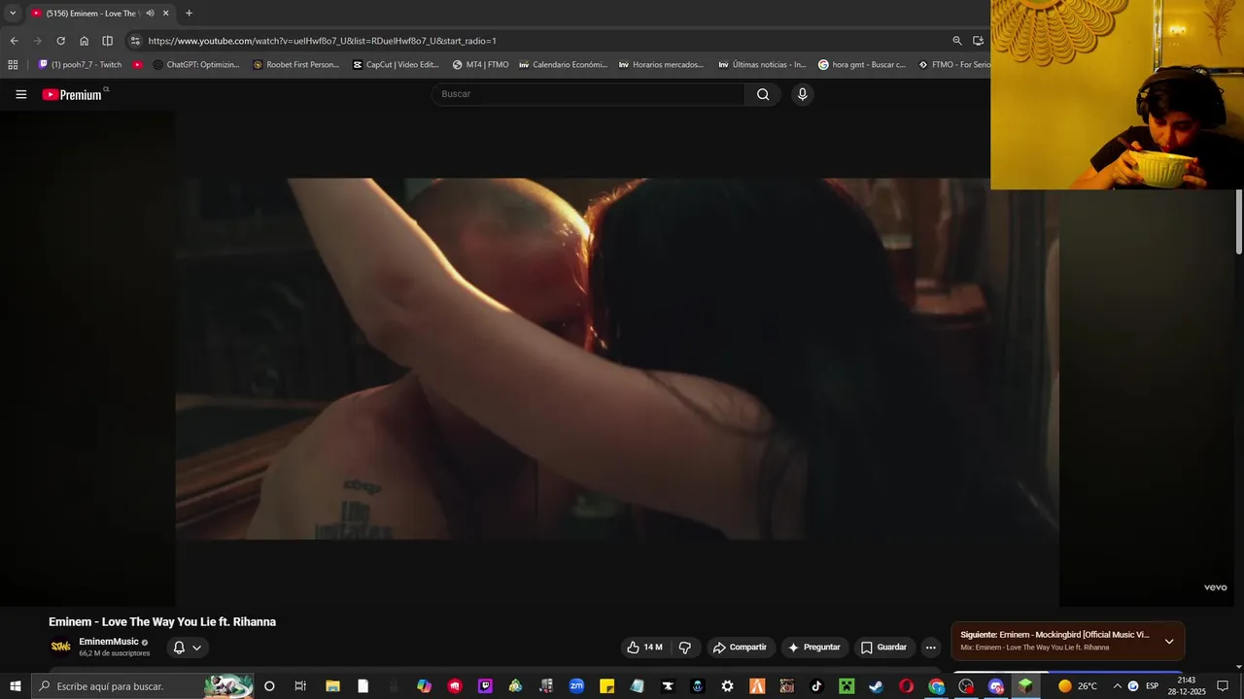This screenshot has width=1244, height=699.
Task: Click taskbar search box Escribe aquí
Action: [143, 686]
